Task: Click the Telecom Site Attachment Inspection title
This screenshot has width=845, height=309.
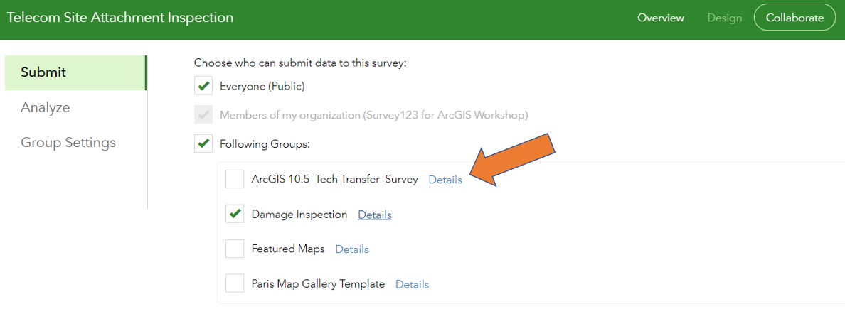Action: tap(120, 18)
